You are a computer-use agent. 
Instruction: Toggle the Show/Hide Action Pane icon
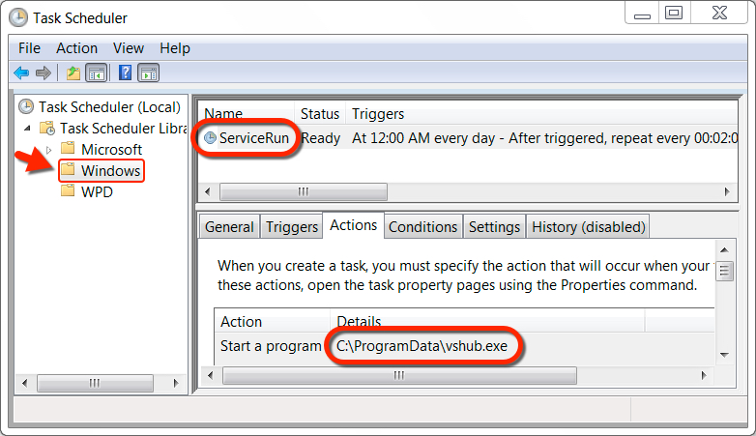coord(149,73)
